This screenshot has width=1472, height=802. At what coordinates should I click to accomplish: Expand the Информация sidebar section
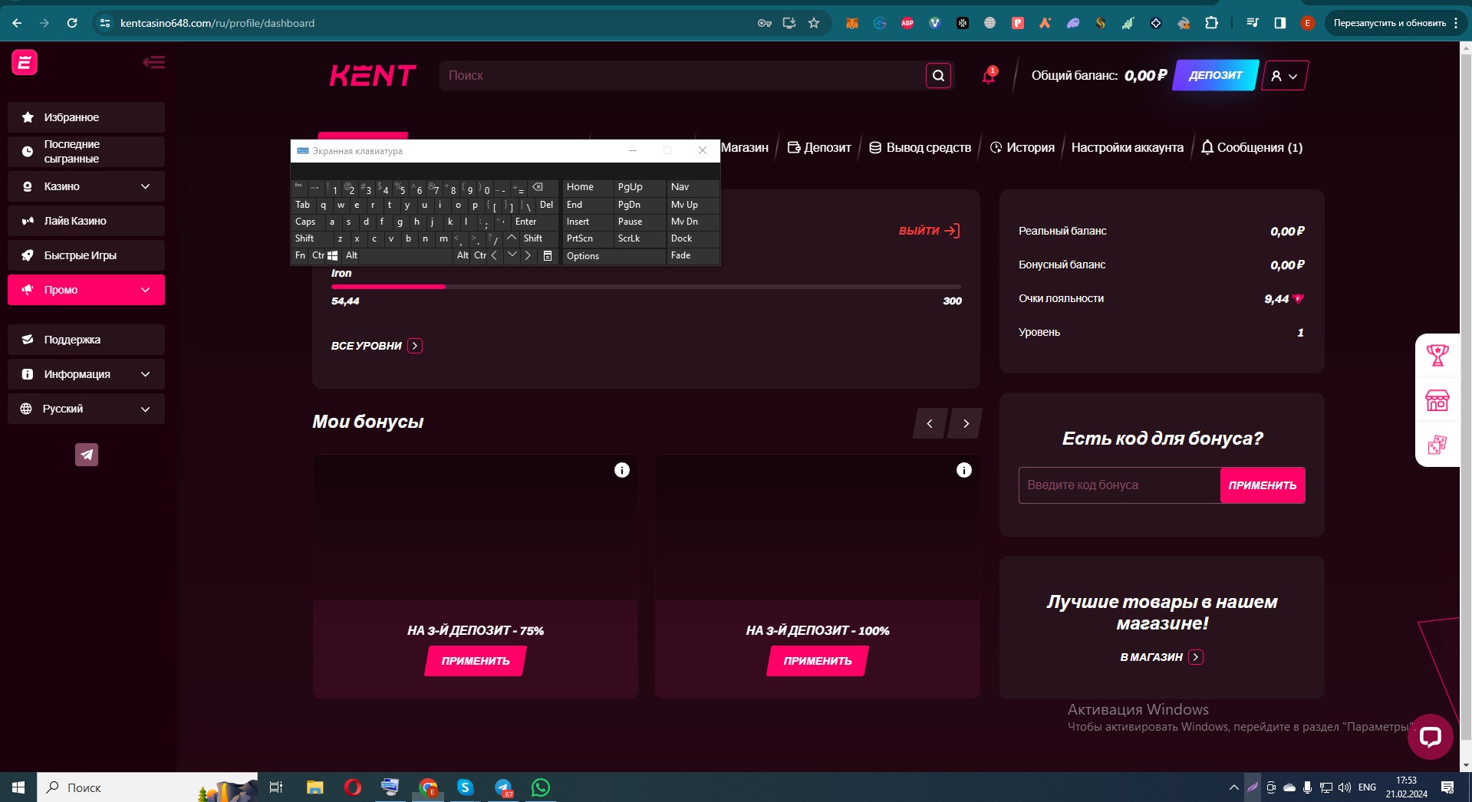click(x=86, y=374)
